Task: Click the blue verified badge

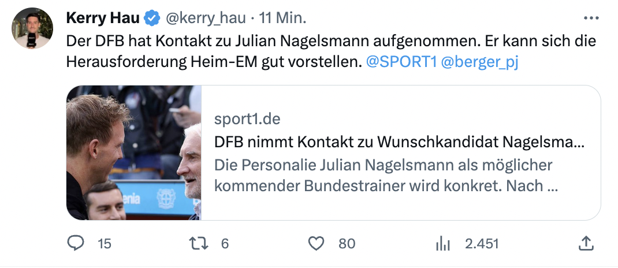Action: [x=152, y=18]
